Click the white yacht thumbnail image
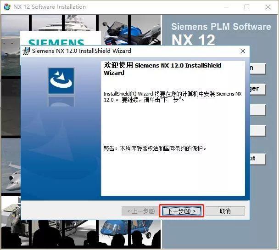The width and height of the screenshot is (279, 250). pyautogui.click(x=64, y=23)
